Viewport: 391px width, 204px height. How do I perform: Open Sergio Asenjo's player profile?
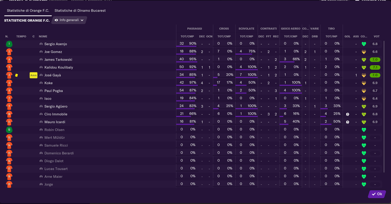(56, 44)
